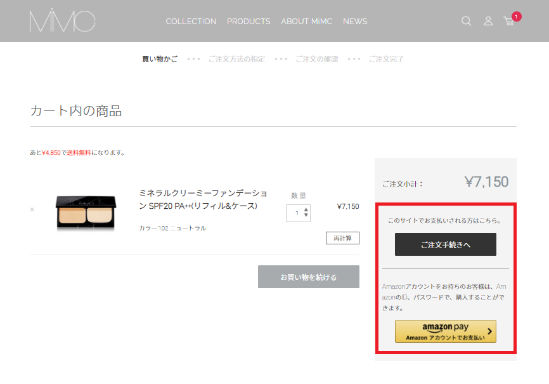Viewport: 549px width, 384px height.
Task: Click the MiMC logo in header
Action: tap(62, 20)
